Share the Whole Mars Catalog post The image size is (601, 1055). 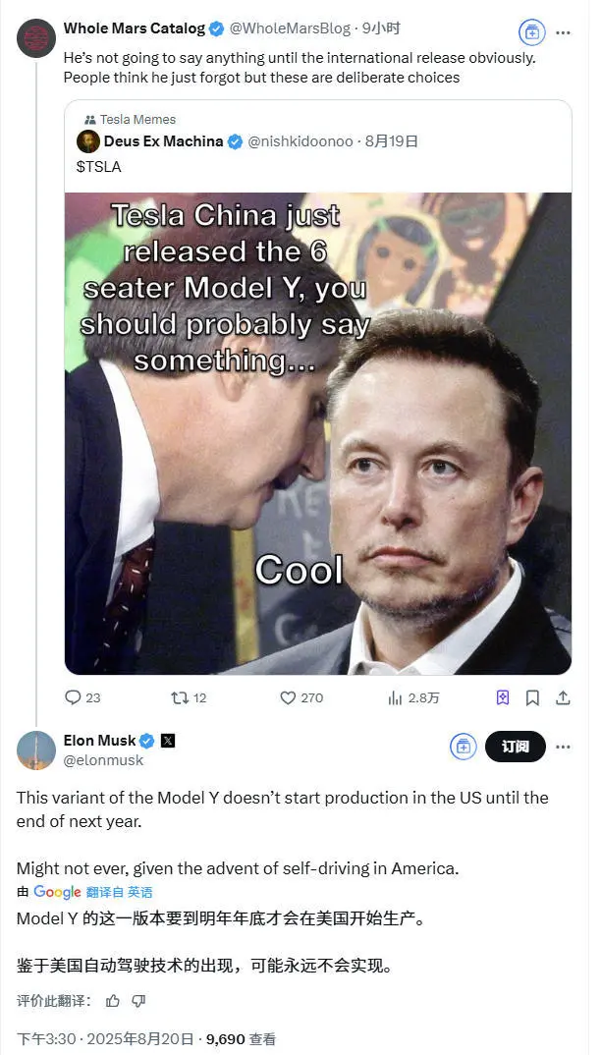coord(563,697)
